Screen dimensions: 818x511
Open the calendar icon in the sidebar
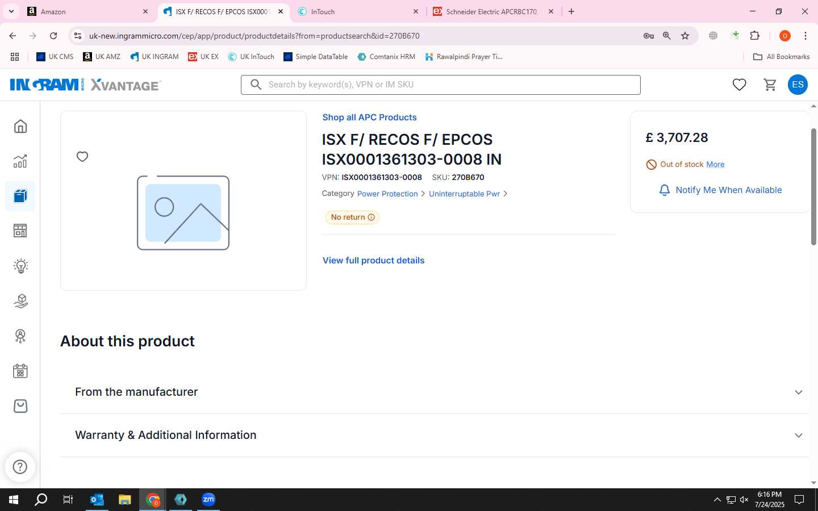20,371
